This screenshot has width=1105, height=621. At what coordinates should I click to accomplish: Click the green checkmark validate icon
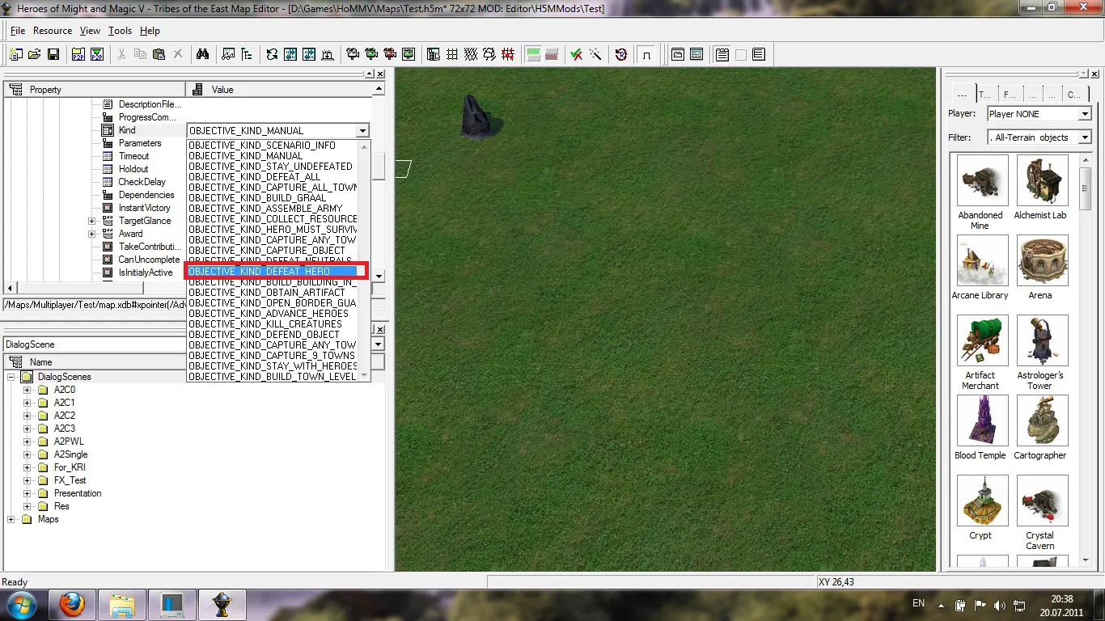click(577, 54)
